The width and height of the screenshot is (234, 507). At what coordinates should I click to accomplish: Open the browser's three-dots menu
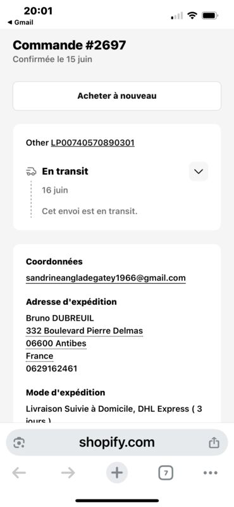[211, 473]
